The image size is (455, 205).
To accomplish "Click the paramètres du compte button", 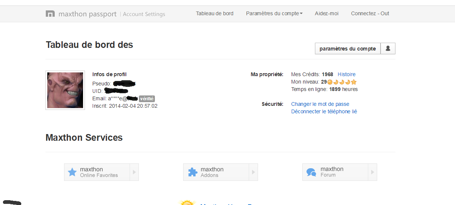I will tap(348, 49).
